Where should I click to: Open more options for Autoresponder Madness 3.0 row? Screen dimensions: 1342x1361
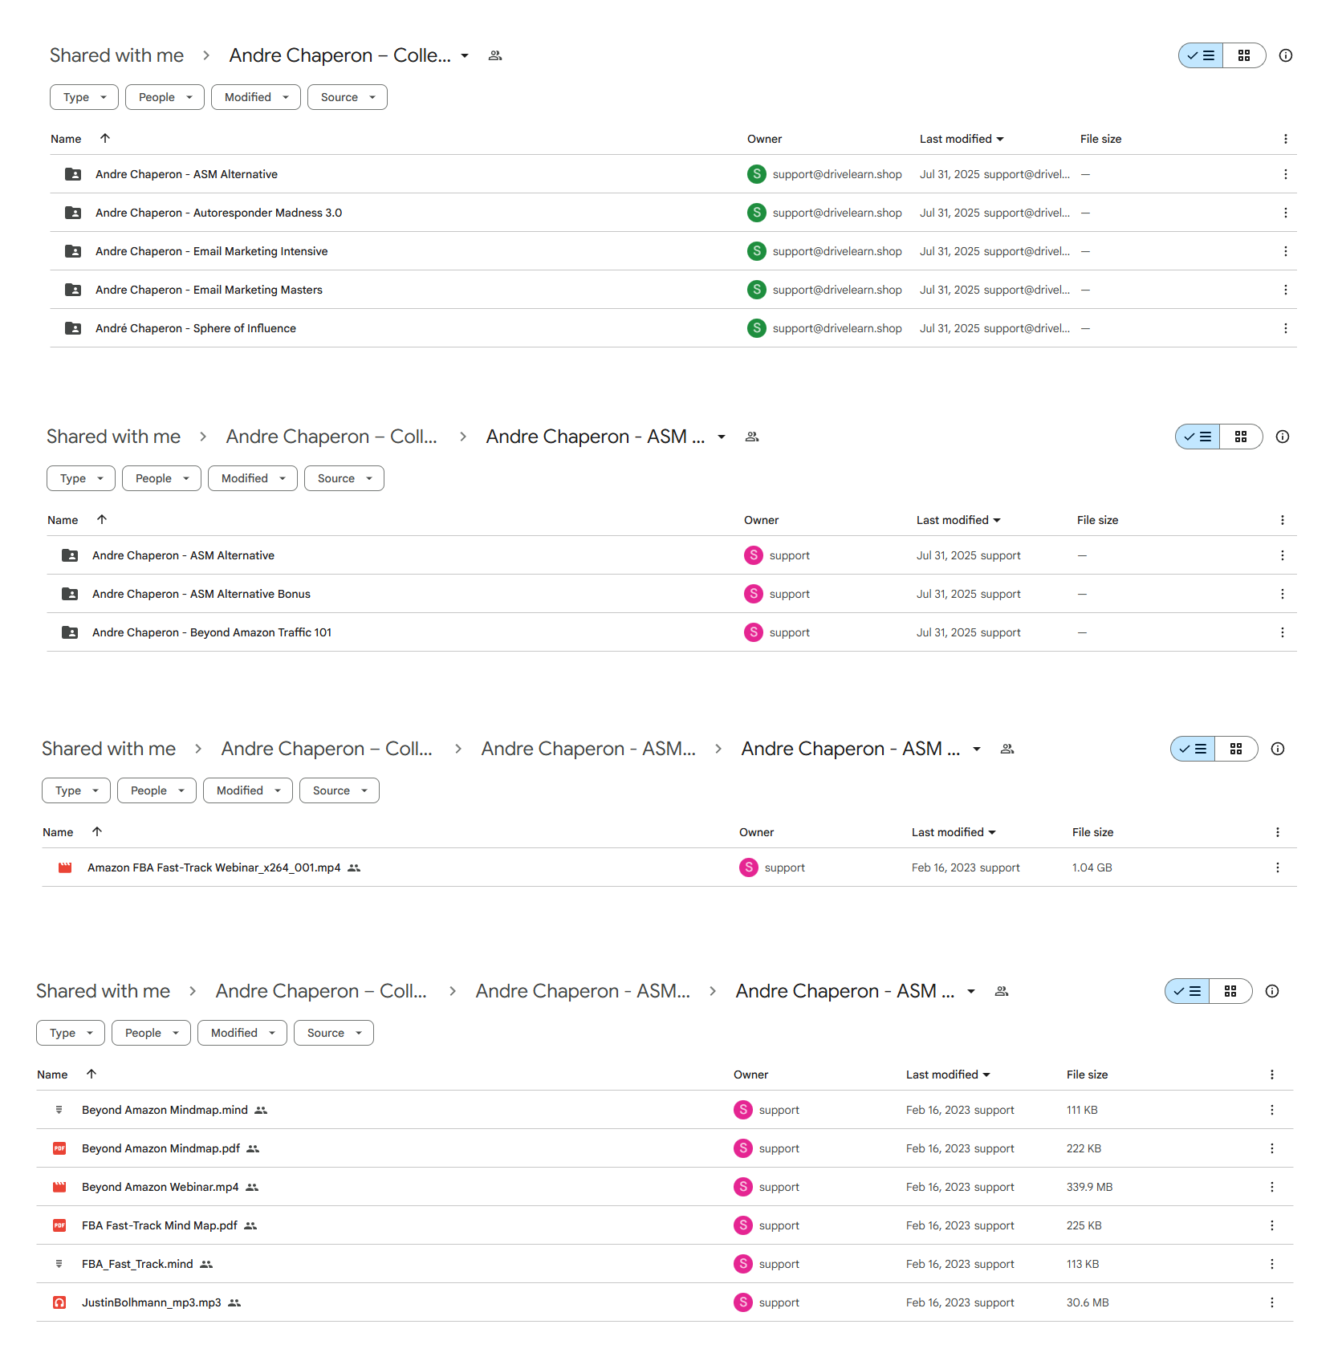[x=1286, y=213]
